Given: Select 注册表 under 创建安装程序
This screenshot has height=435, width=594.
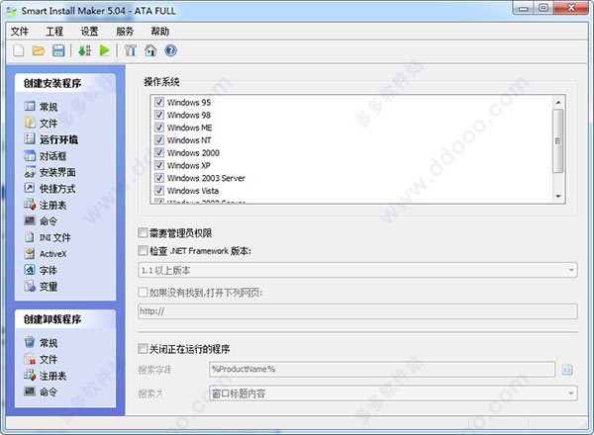Looking at the screenshot, I should (46, 205).
